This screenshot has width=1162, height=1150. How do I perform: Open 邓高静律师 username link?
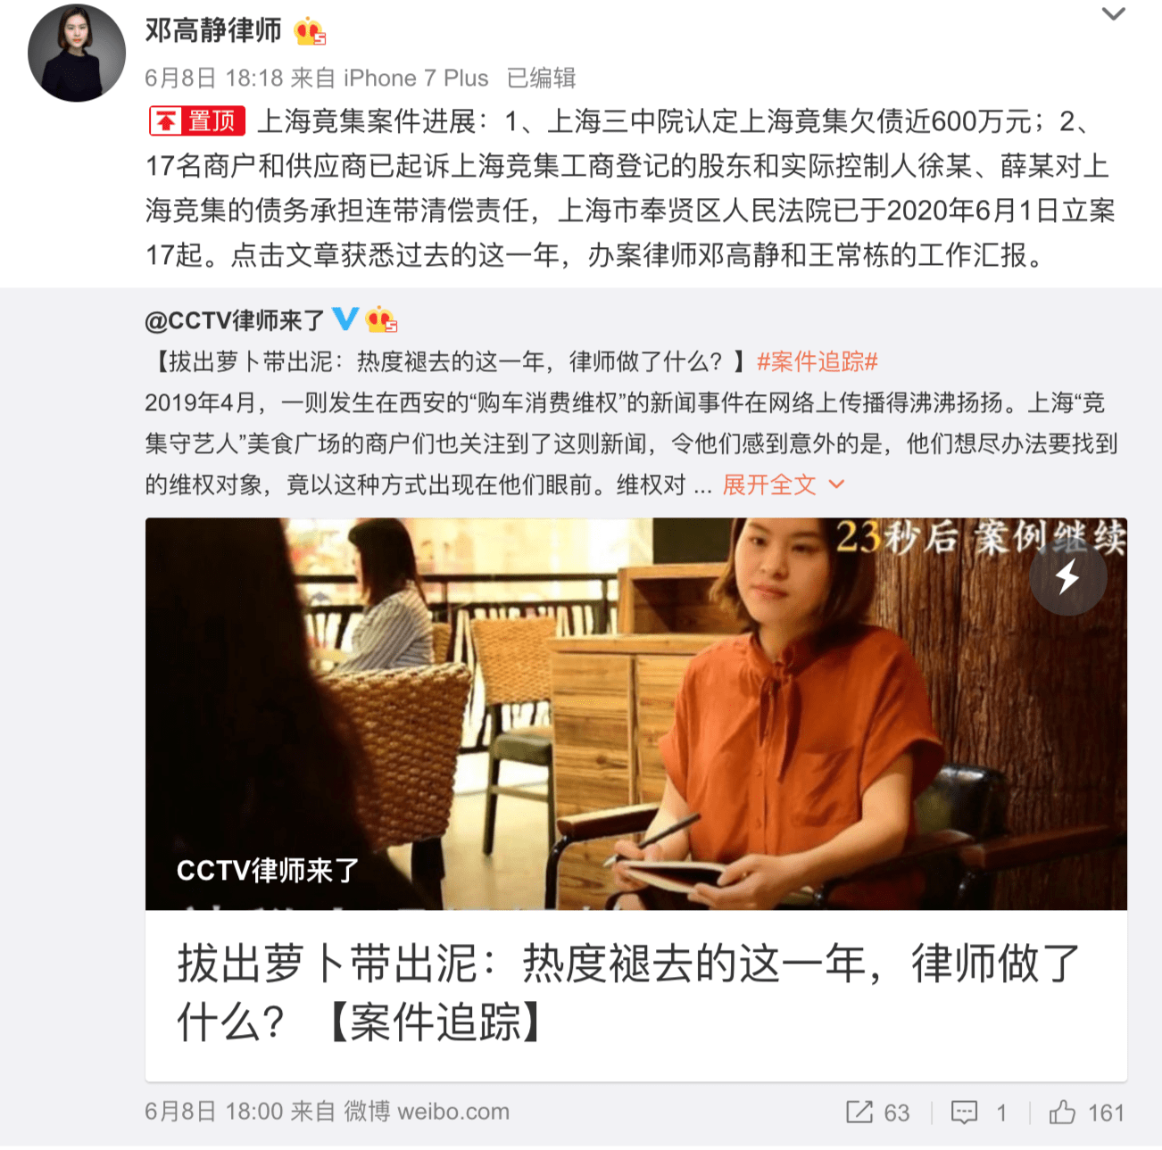(213, 30)
